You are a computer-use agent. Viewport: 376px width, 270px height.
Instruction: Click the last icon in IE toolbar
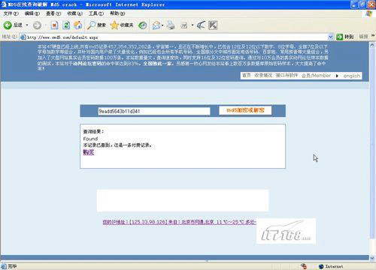click(x=213, y=25)
